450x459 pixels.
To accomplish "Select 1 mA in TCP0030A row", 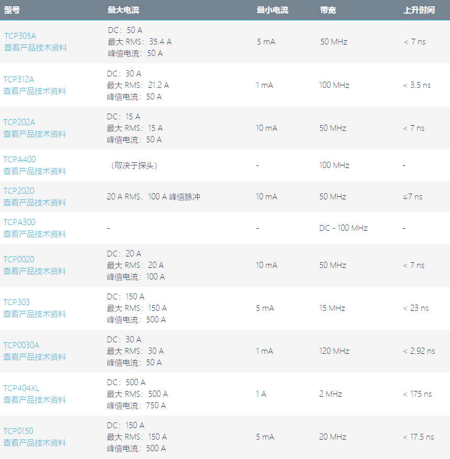I will pos(264,351).
